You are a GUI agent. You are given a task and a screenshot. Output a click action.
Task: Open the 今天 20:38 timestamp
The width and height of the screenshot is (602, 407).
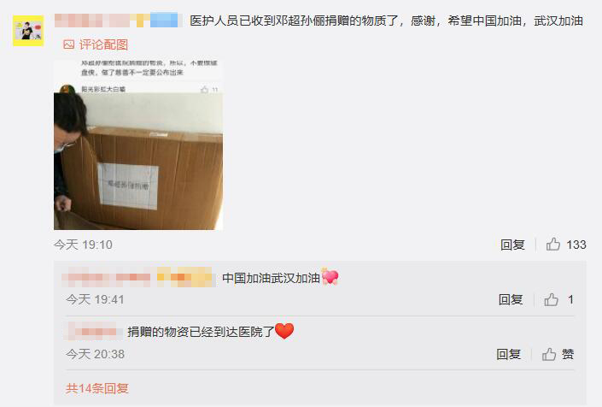(x=95, y=354)
